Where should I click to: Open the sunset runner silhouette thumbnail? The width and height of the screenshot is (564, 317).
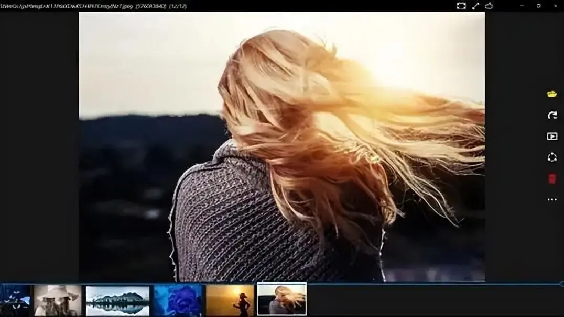(x=230, y=300)
